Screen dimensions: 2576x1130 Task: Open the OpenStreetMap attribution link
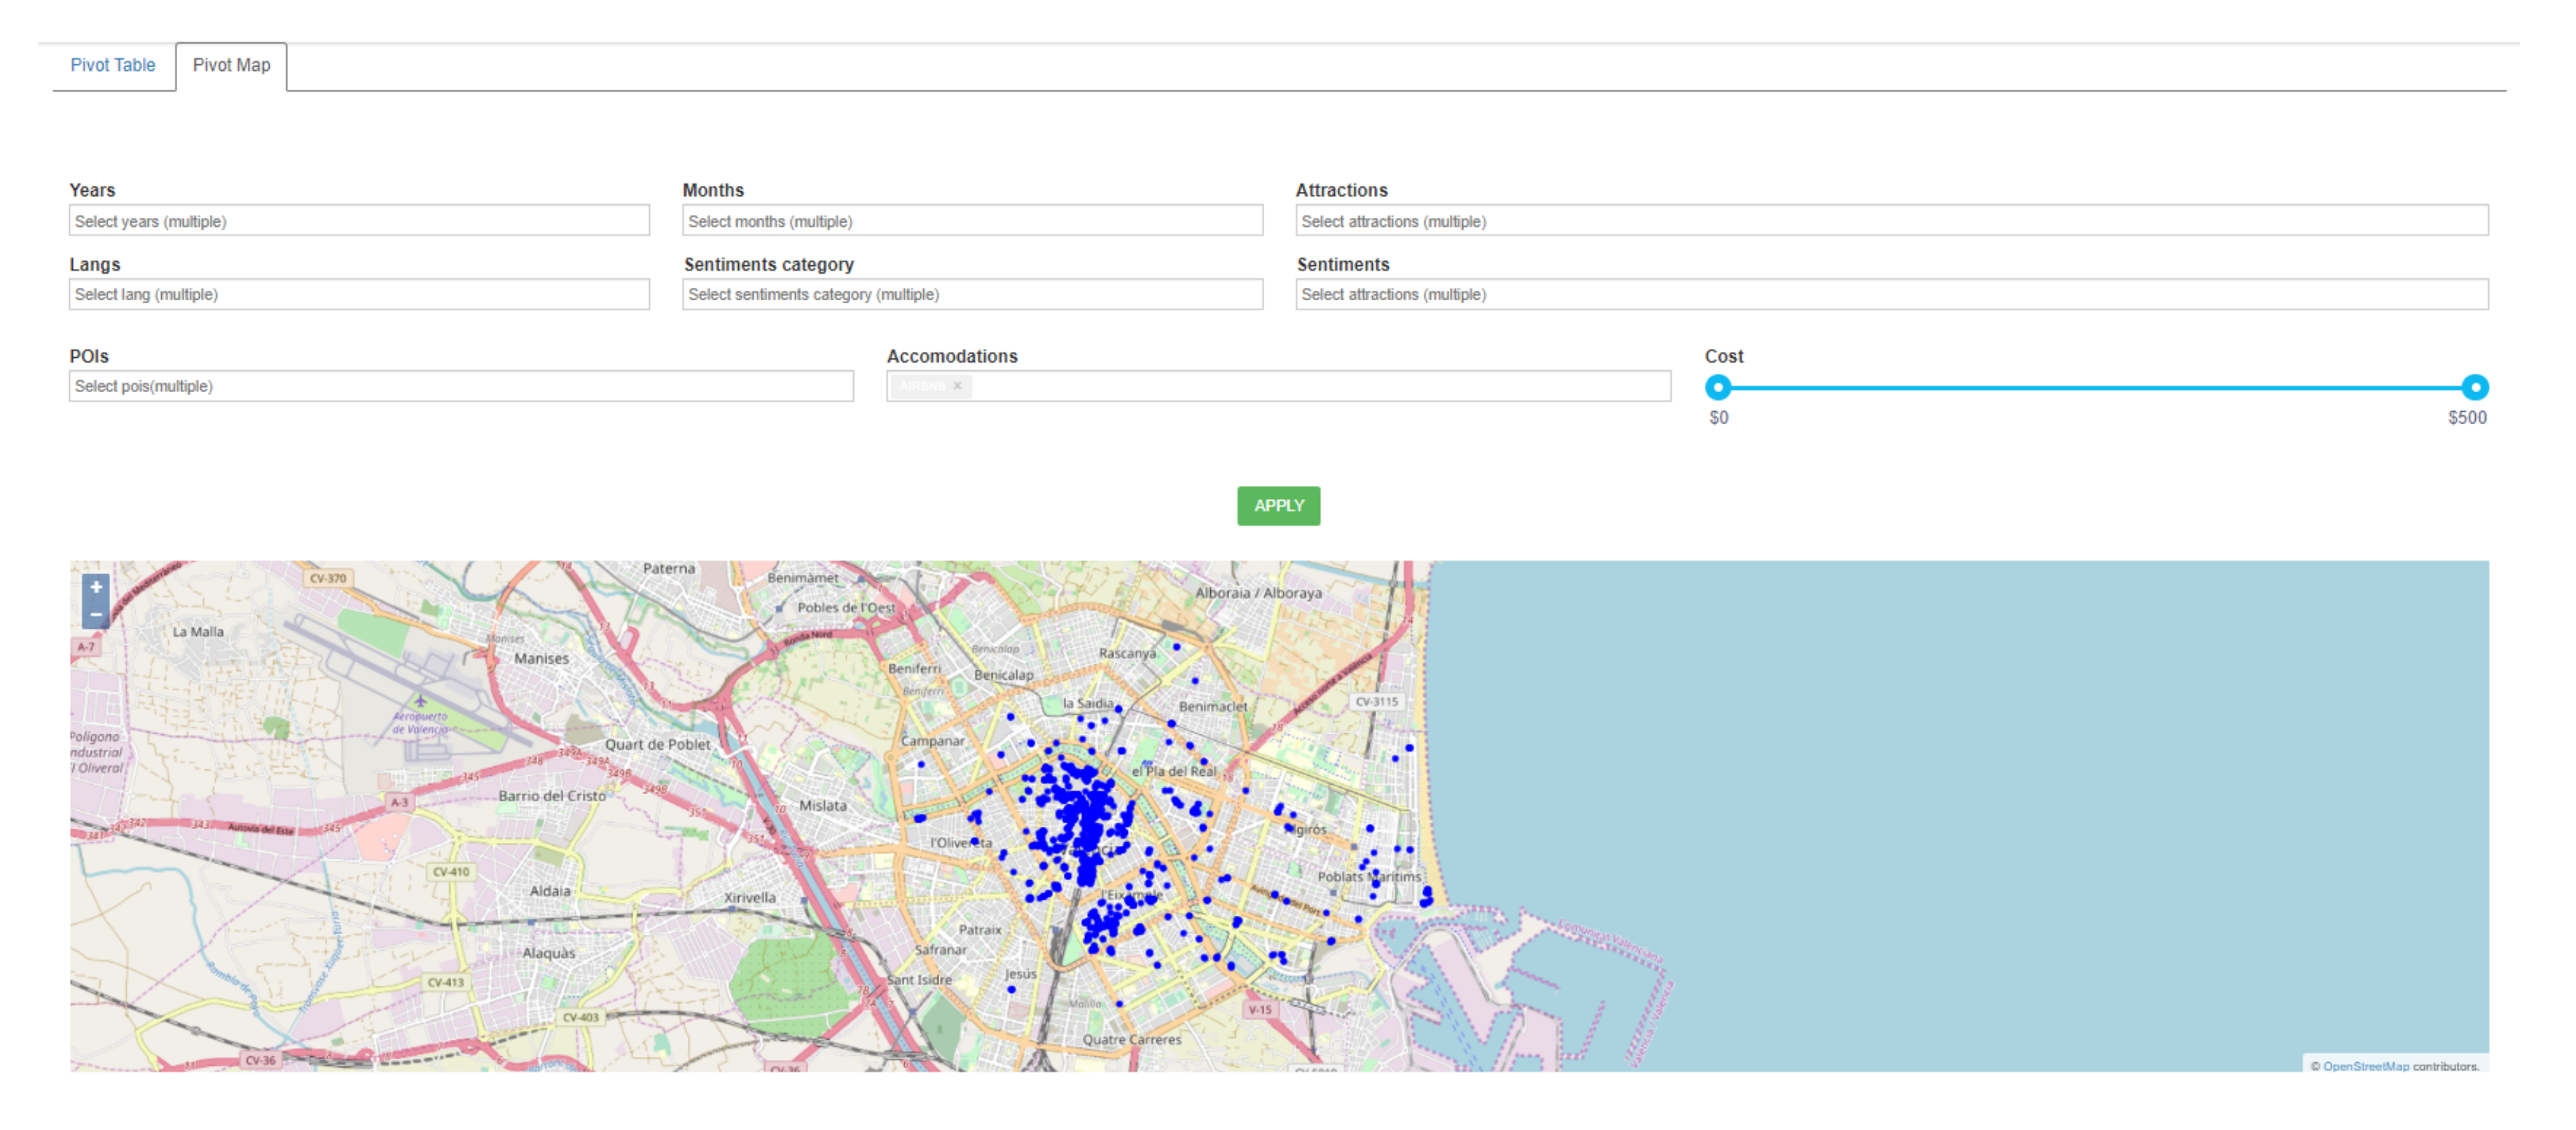(2365, 1066)
